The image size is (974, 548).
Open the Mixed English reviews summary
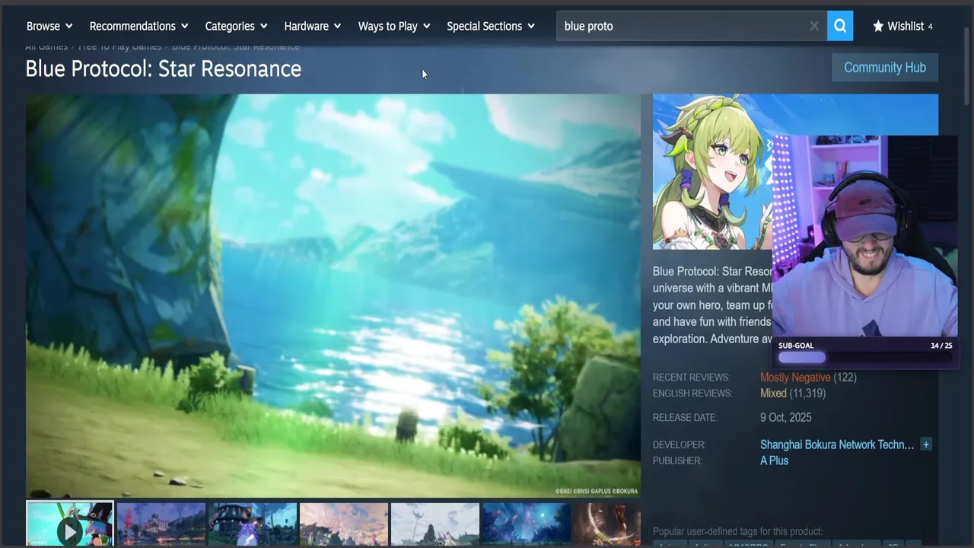pos(773,393)
